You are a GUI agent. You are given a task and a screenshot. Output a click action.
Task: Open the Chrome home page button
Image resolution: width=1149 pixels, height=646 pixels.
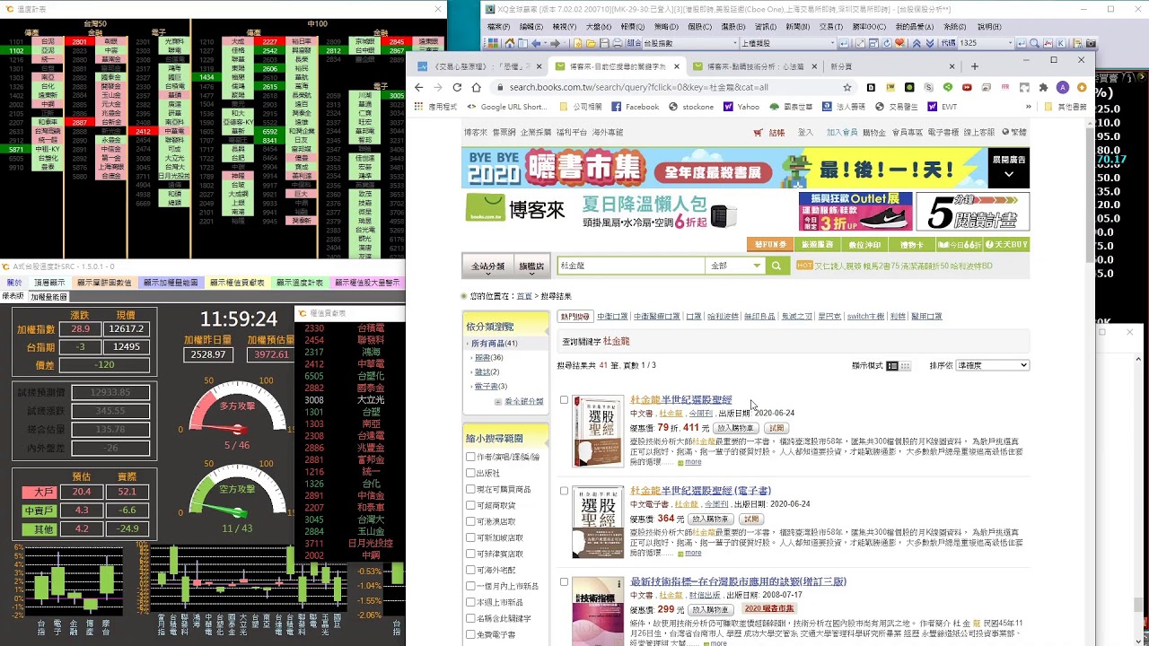click(477, 87)
